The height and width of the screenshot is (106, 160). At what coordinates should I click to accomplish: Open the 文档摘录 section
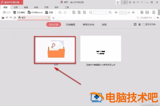(x=70, y=24)
